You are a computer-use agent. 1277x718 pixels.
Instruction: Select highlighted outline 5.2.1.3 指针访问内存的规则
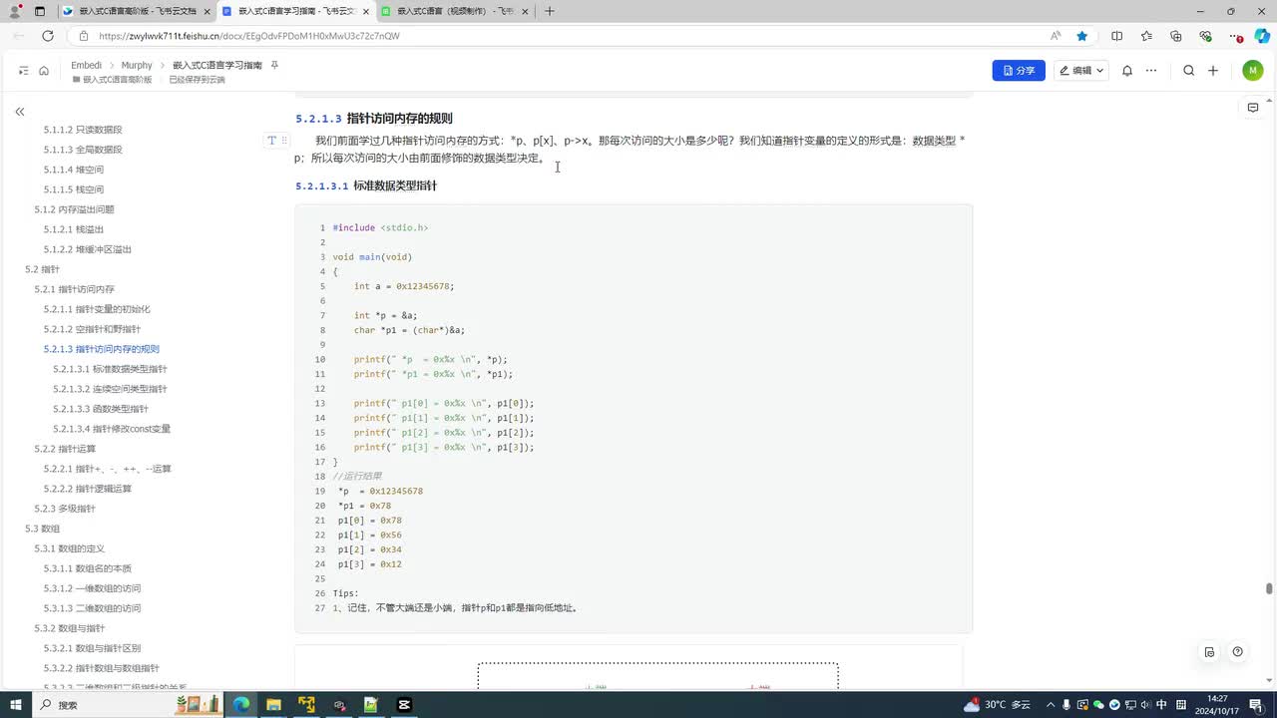pos(102,349)
